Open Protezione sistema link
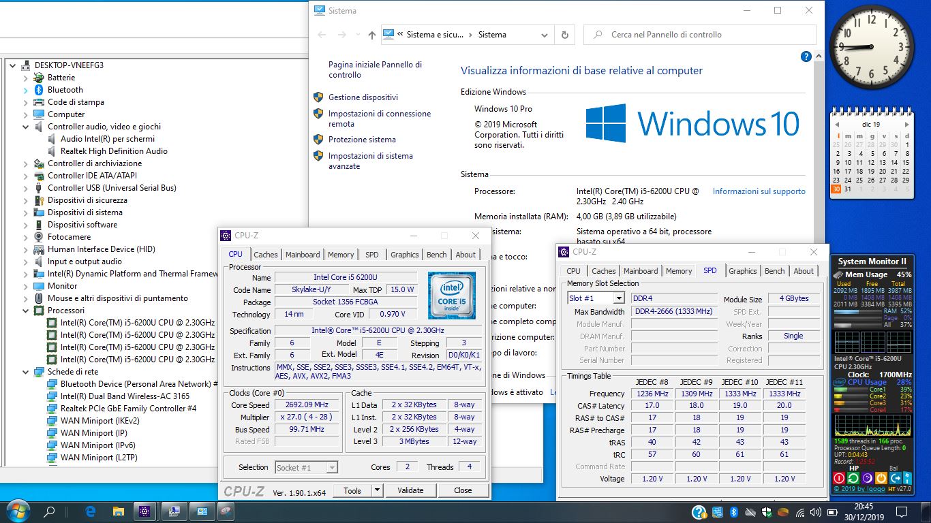Viewport: 931px width, 523px height. click(x=362, y=140)
